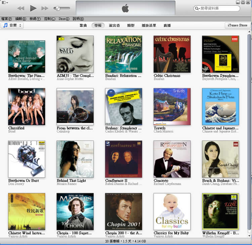Image resolution: width=252 pixels, height=245 pixels.
Task: Switch to the 演出者 tab
Action: point(114,26)
